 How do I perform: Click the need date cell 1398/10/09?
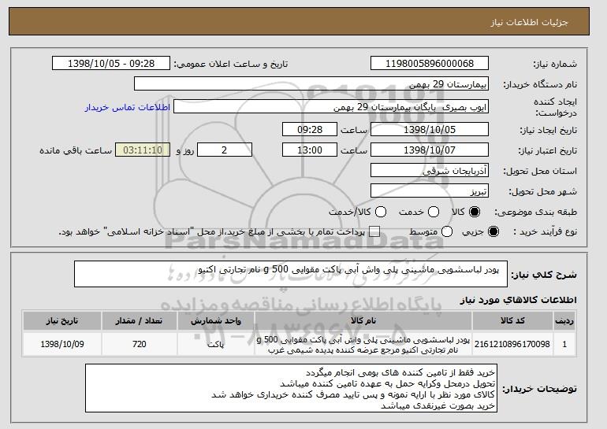62,344
